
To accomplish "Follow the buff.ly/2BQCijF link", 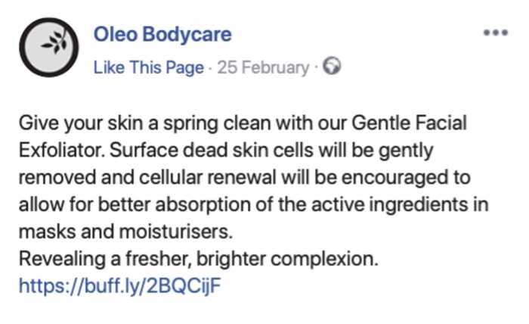I will [121, 287].
